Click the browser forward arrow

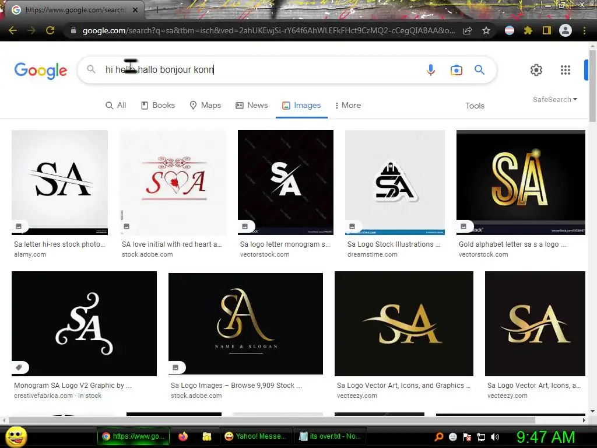pyautogui.click(x=31, y=30)
